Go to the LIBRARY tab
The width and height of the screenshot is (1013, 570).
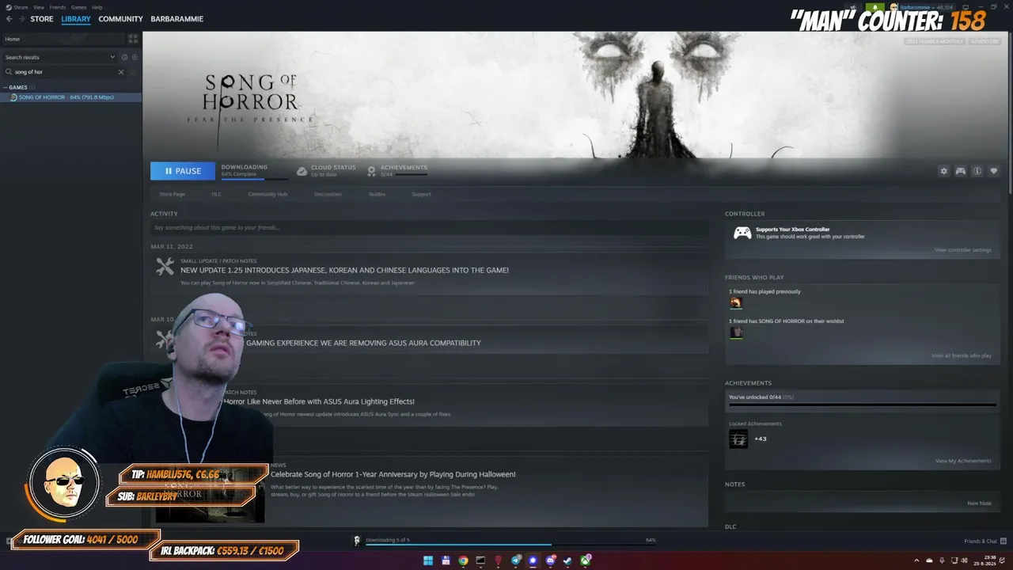(76, 19)
